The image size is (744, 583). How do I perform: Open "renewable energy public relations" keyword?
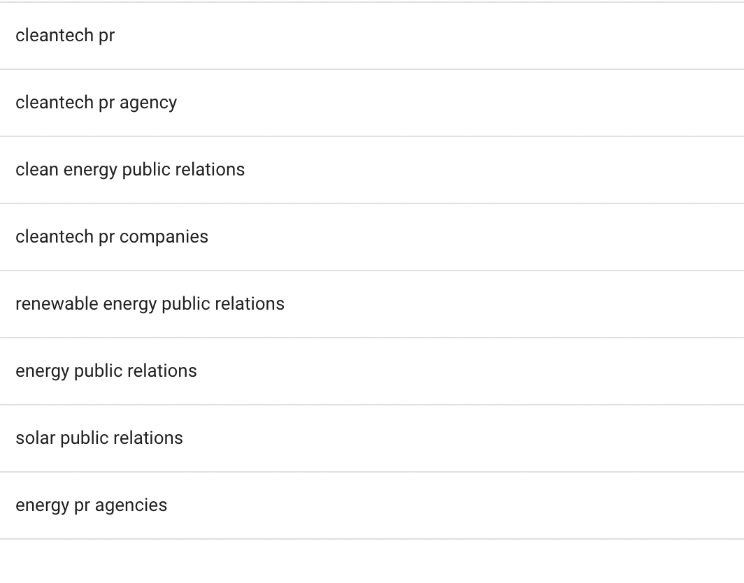tap(150, 304)
